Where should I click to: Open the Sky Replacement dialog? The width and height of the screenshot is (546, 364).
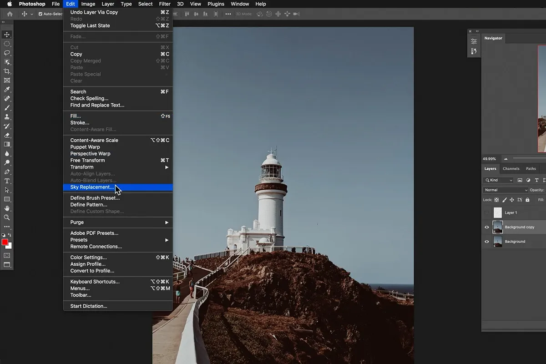[92, 187]
